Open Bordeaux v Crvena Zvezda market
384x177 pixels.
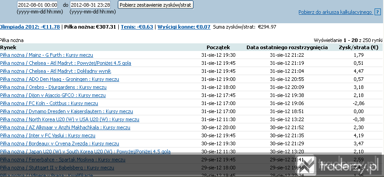60,144
